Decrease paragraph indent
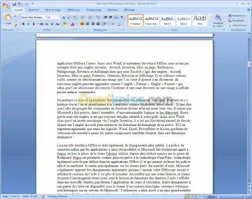Screen dimensions: 252x199 105,18
